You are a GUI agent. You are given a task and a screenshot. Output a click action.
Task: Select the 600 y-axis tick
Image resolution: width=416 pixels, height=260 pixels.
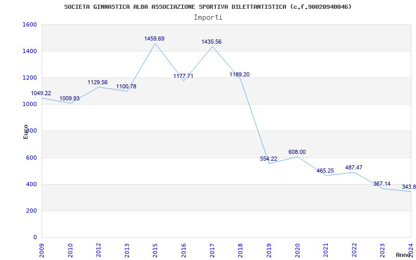[31, 158]
